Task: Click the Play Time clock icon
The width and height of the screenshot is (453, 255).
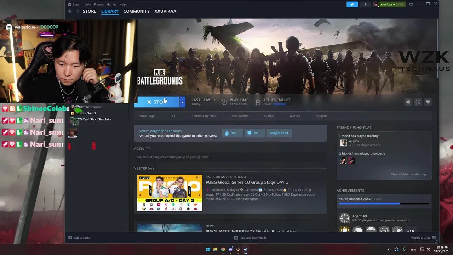Action: 224,102
